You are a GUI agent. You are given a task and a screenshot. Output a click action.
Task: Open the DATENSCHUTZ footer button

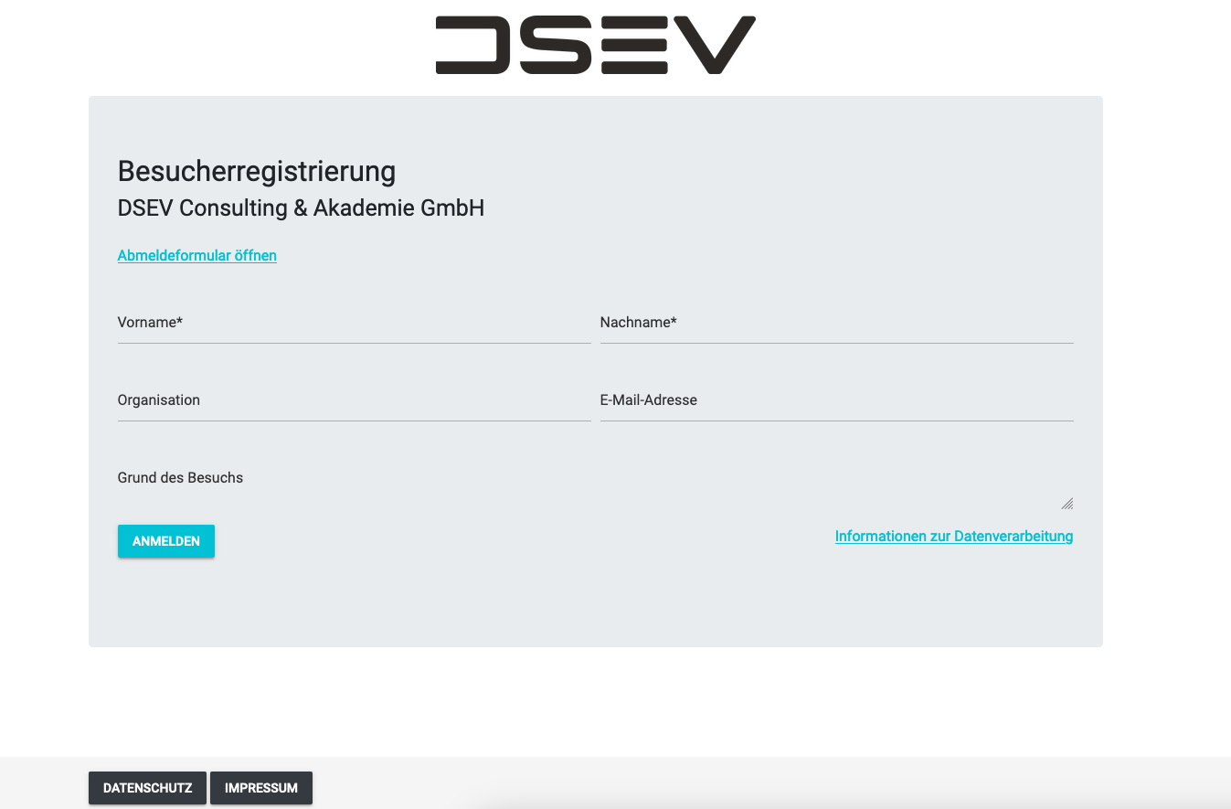click(x=147, y=788)
